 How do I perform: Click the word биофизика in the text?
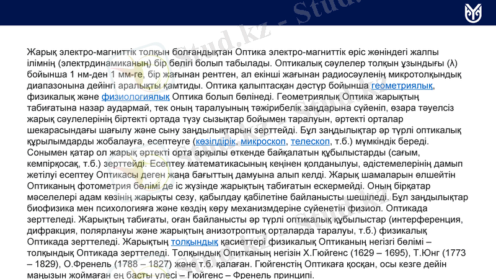(51, 208)
